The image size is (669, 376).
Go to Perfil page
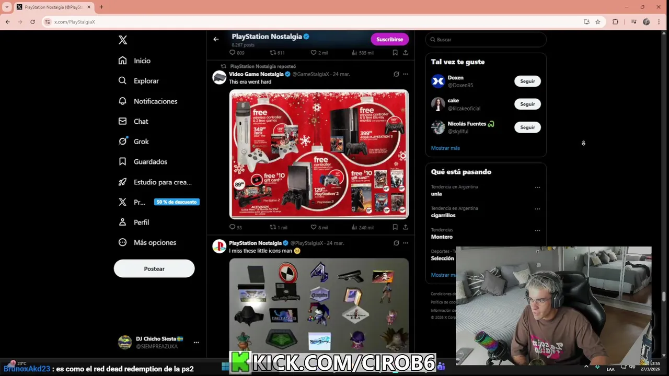[134, 222]
